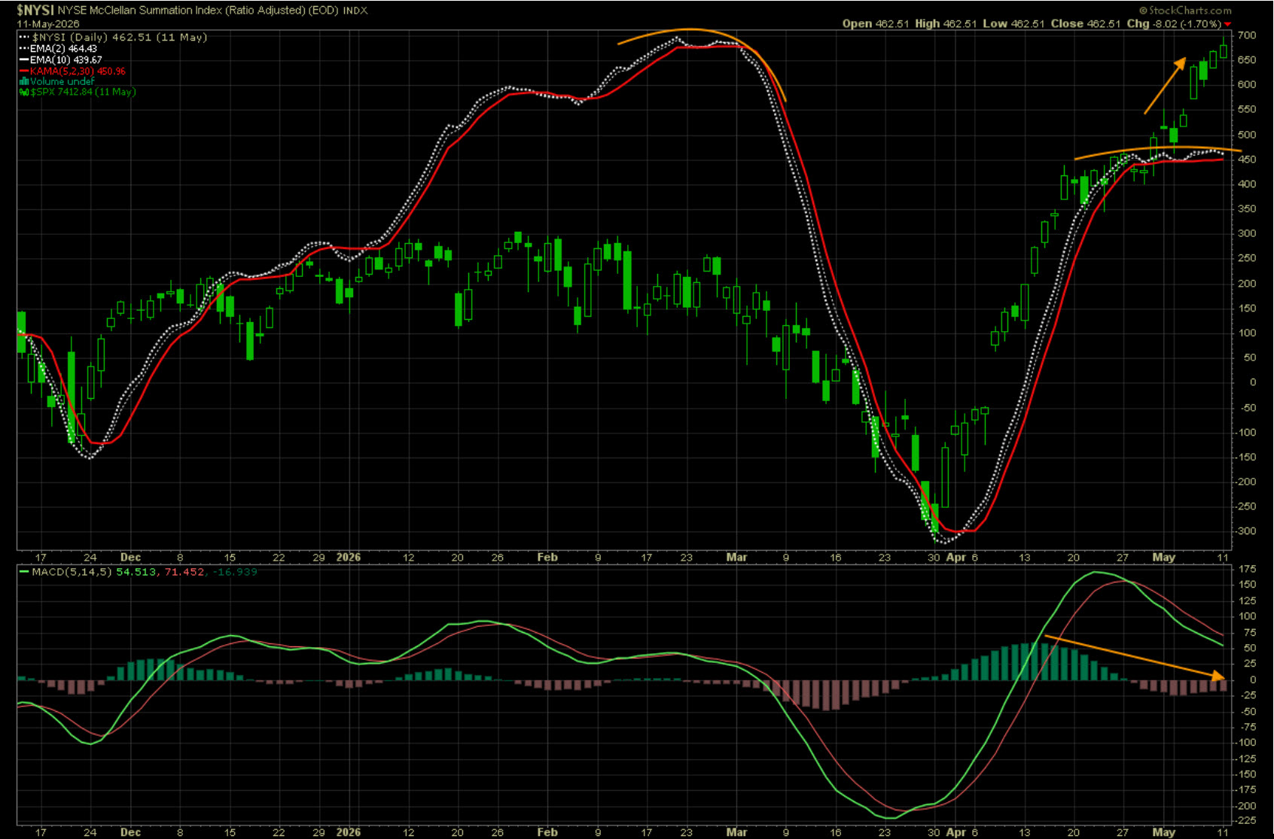Select the 'Low 462.51' value in header
1274x839 pixels.
(1013, 24)
